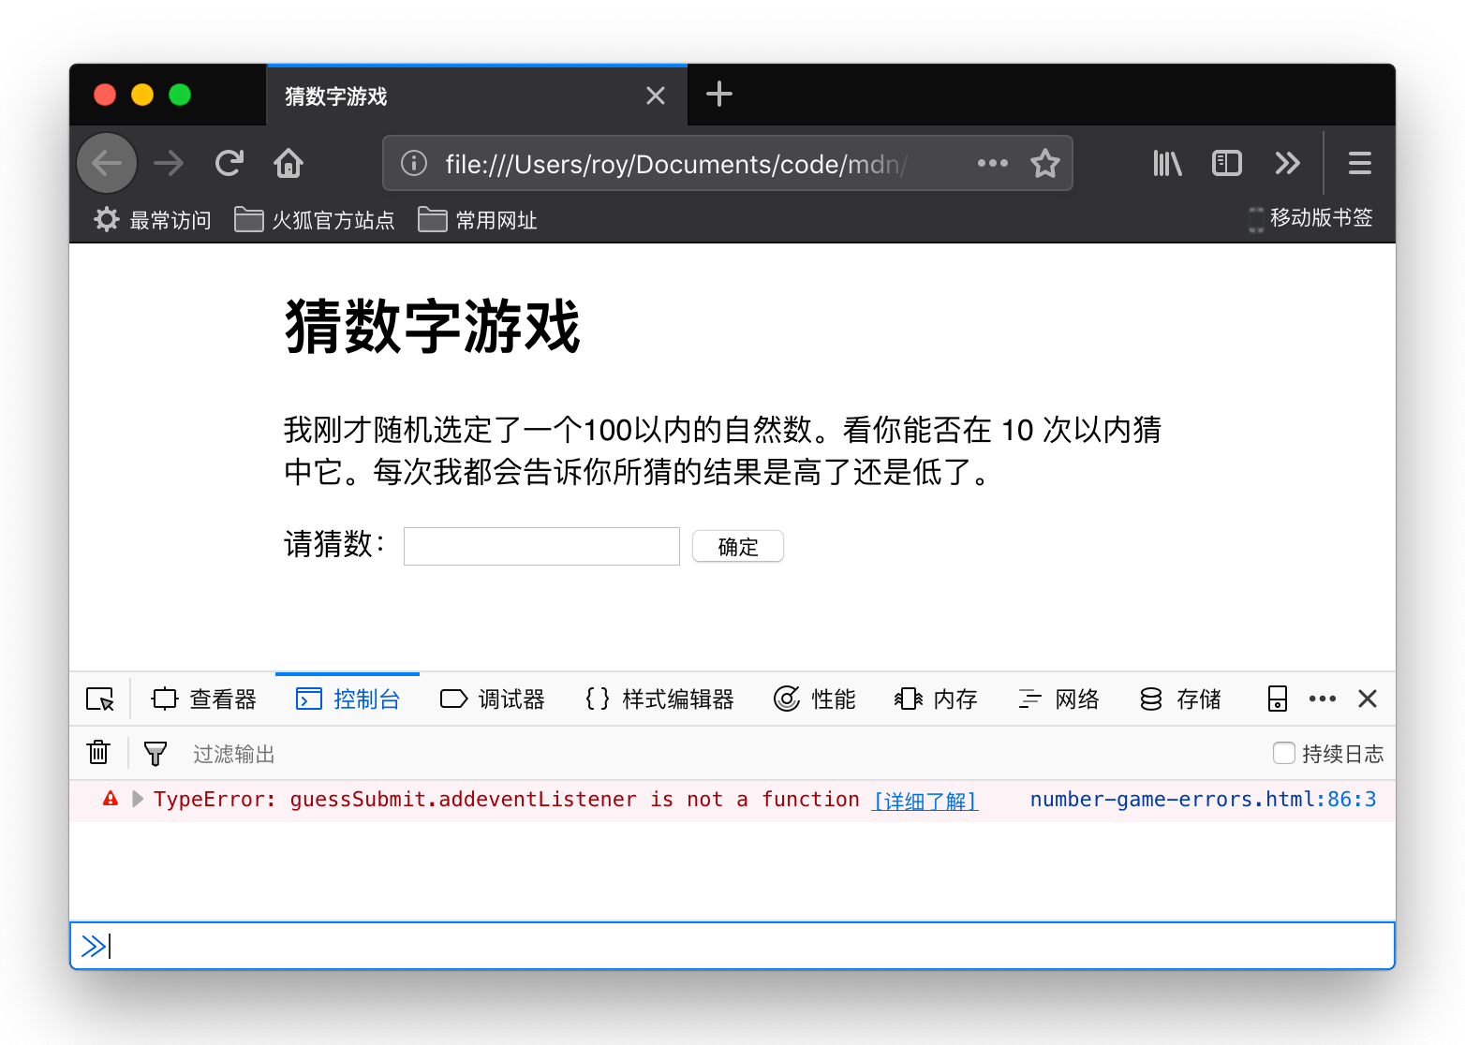The height and width of the screenshot is (1045, 1465).
Task: Enable the 持续日志 checkbox
Action: coord(1283,753)
